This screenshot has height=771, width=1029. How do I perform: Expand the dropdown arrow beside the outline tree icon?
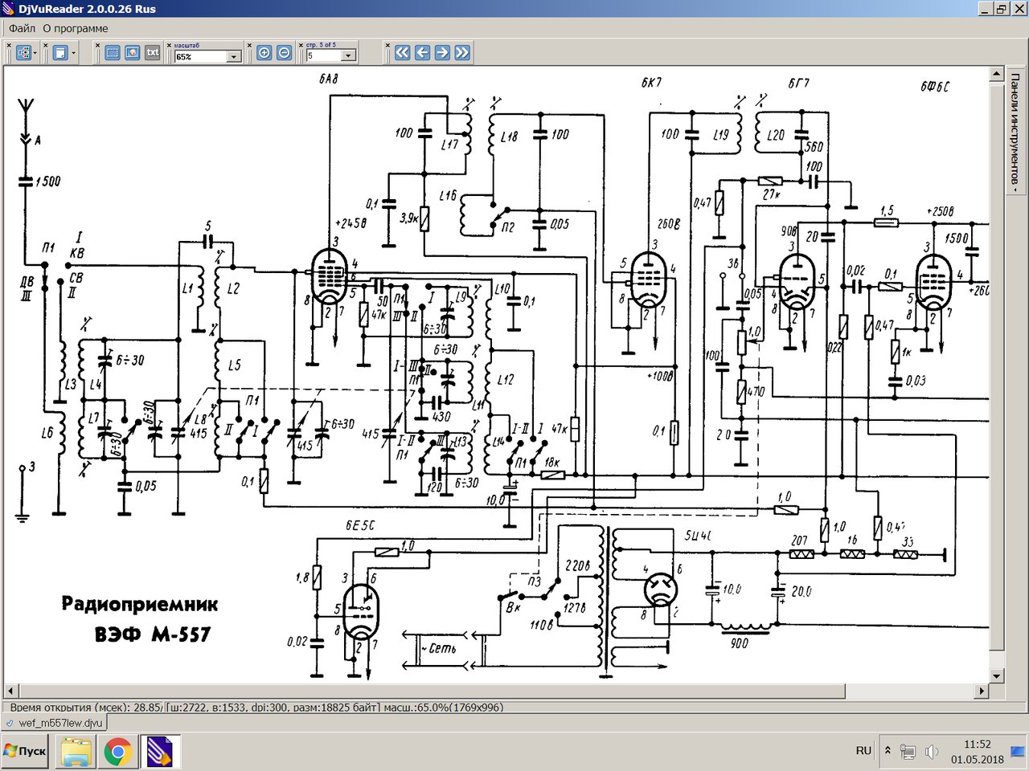tap(35, 53)
